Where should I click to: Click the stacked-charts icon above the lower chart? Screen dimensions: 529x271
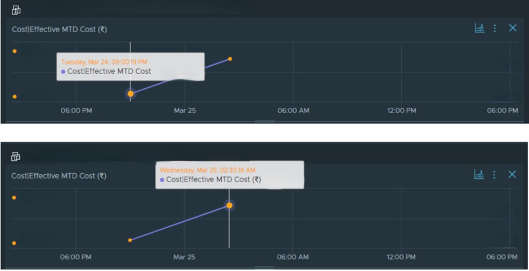16,157
